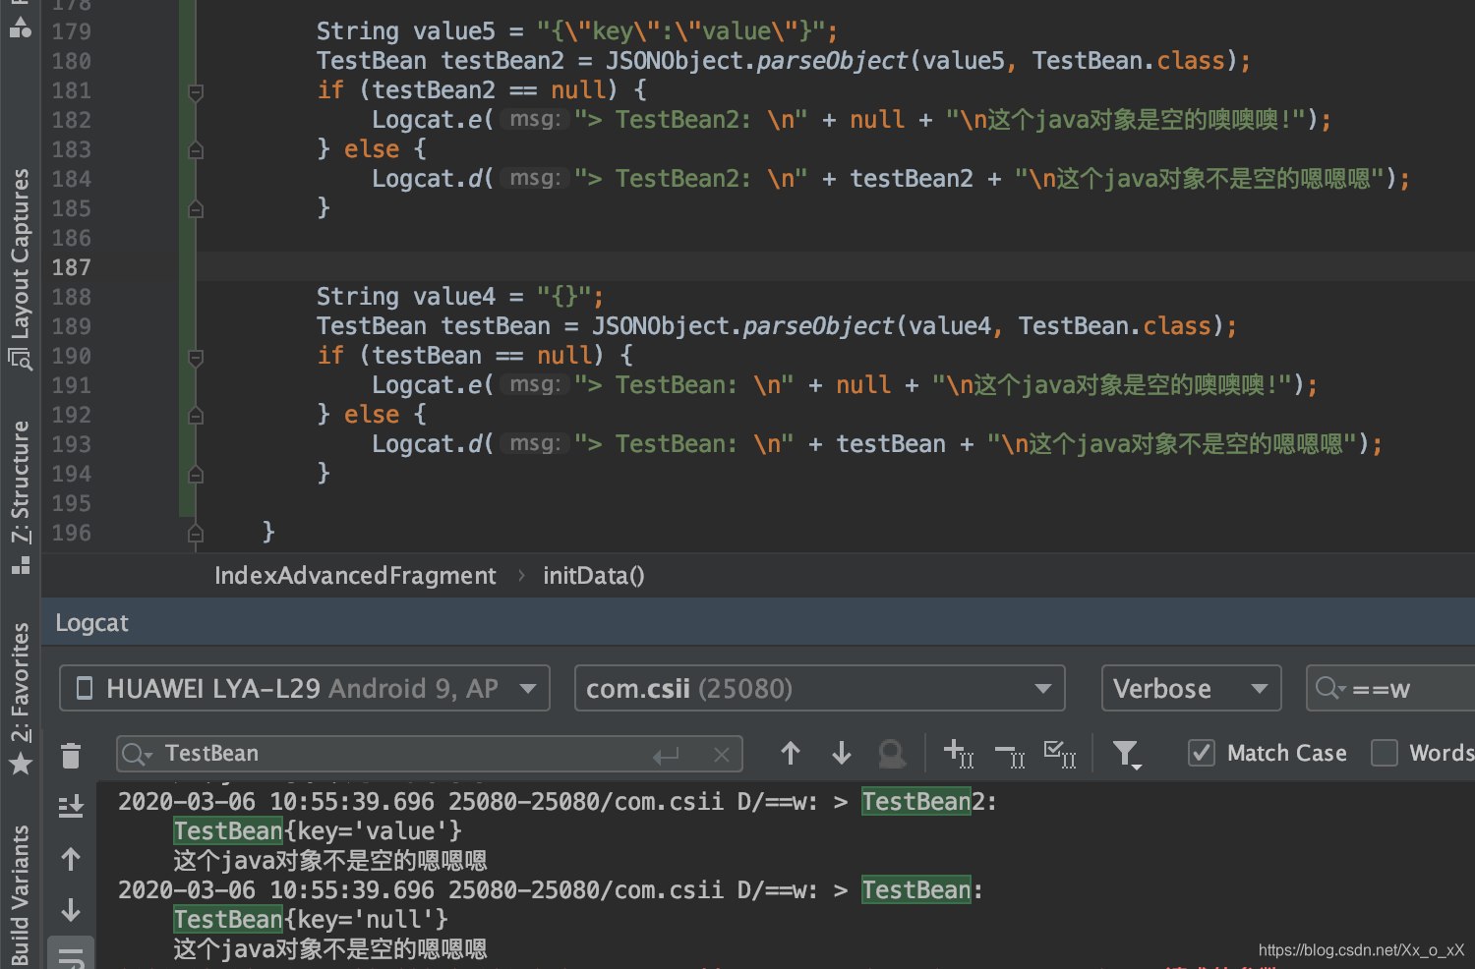The image size is (1475, 969).
Task: Click the Logcat panel title
Action: pos(91,623)
